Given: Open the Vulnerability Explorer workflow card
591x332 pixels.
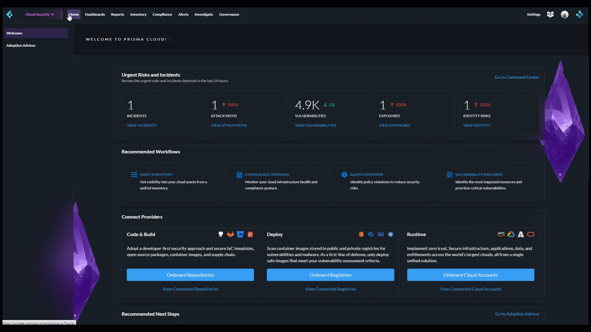Looking at the screenshot, I should (x=488, y=181).
